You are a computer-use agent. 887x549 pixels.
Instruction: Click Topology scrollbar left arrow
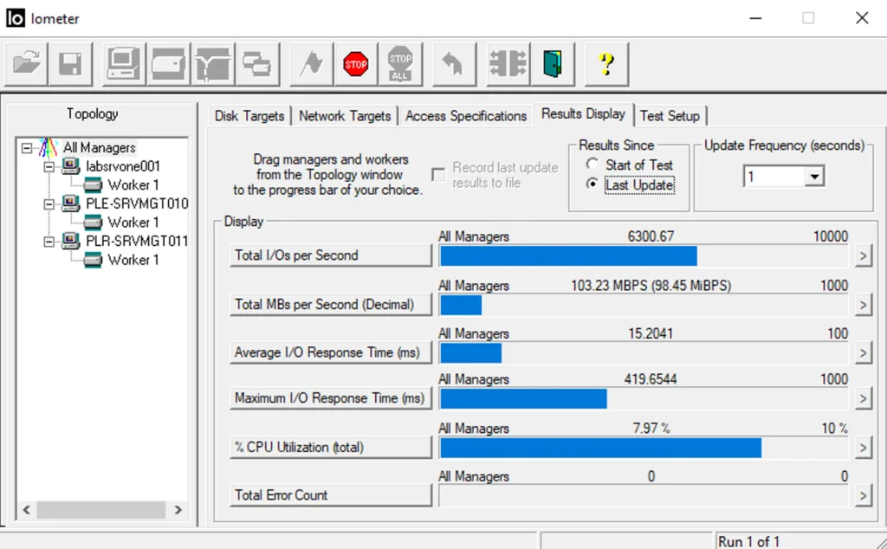click(x=26, y=510)
